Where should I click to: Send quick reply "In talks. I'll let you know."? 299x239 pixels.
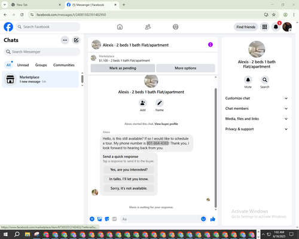[129, 179]
